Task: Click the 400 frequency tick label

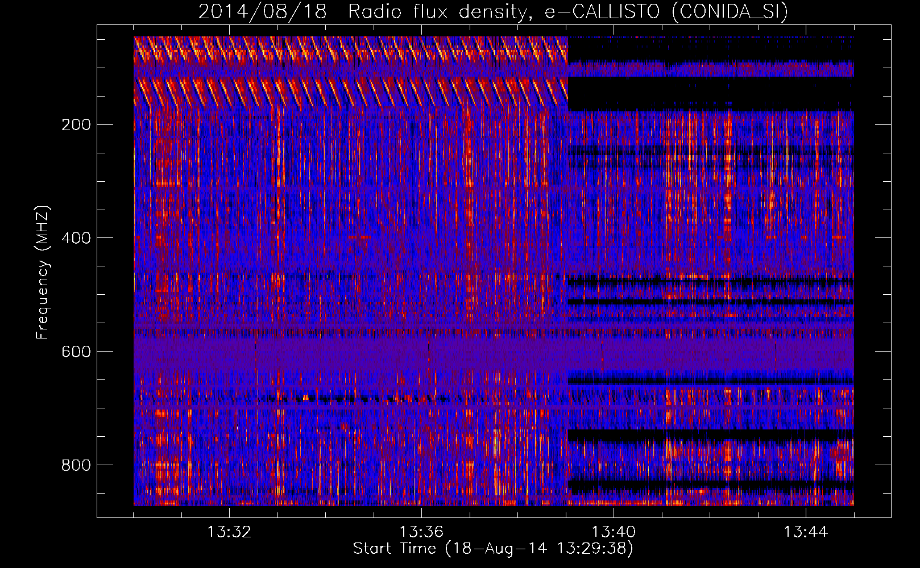Action: [76, 238]
